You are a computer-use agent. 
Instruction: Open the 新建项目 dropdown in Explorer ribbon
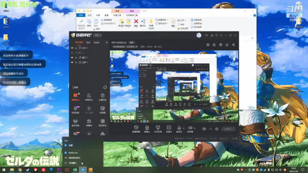[x=162, y=20]
